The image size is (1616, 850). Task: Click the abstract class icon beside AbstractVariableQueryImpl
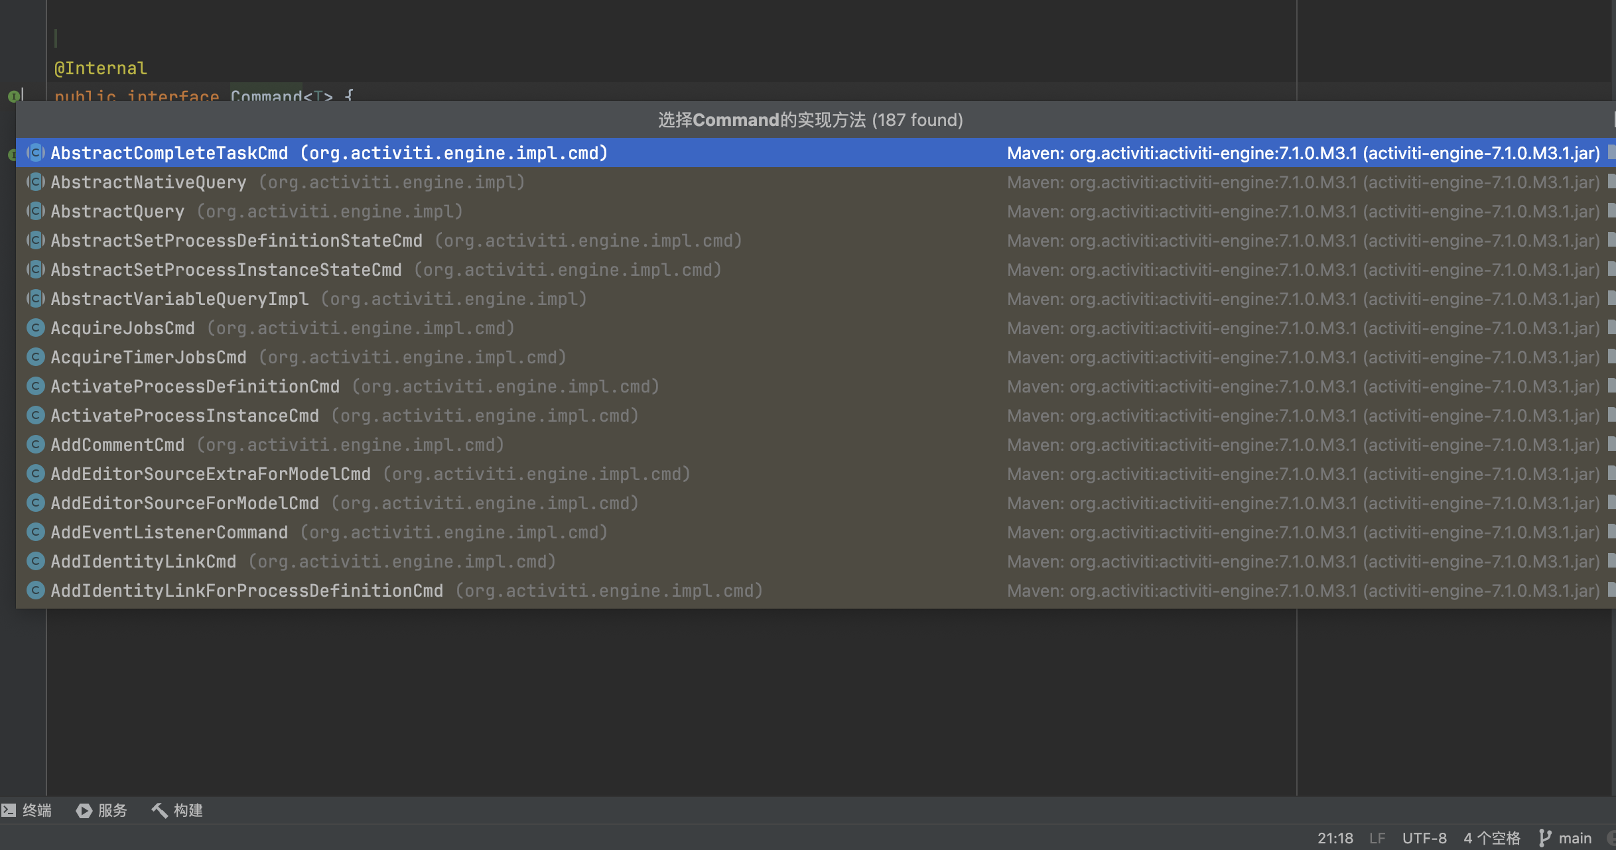35,298
